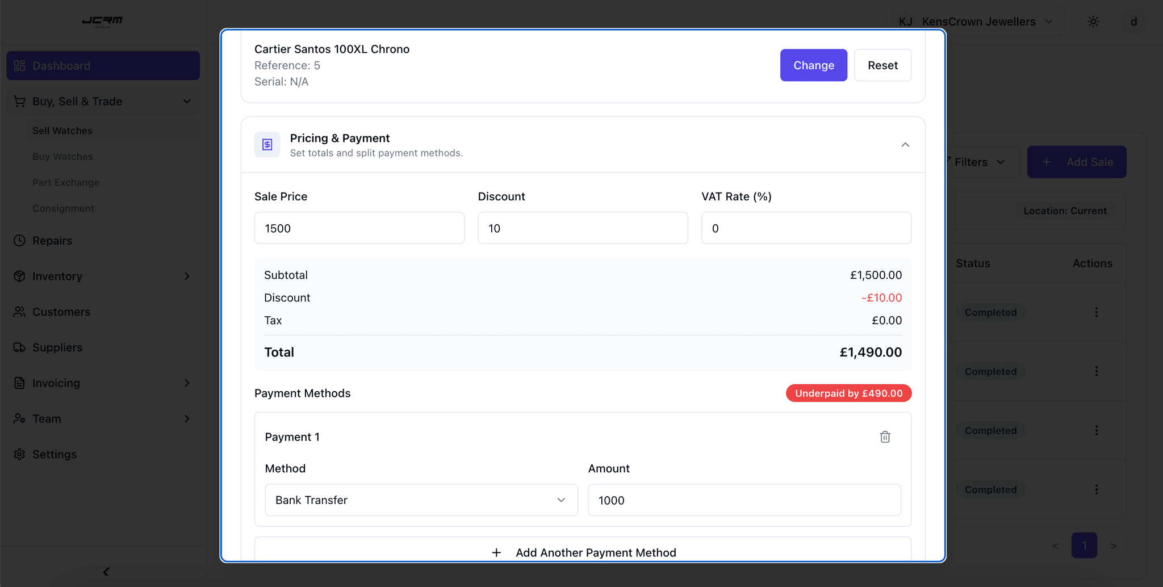Viewport: 1163px width, 587px height.
Task: Click Add Another Payment Method
Action: [583, 552]
